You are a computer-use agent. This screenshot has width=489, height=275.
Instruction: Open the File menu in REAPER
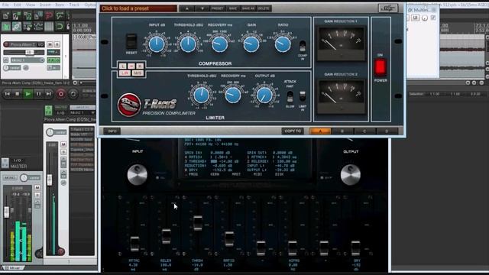coord(5,5)
